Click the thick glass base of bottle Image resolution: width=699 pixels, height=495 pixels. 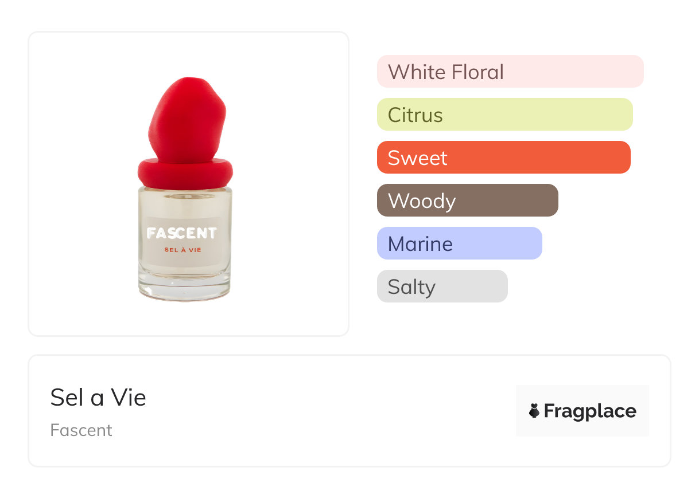click(x=184, y=289)
